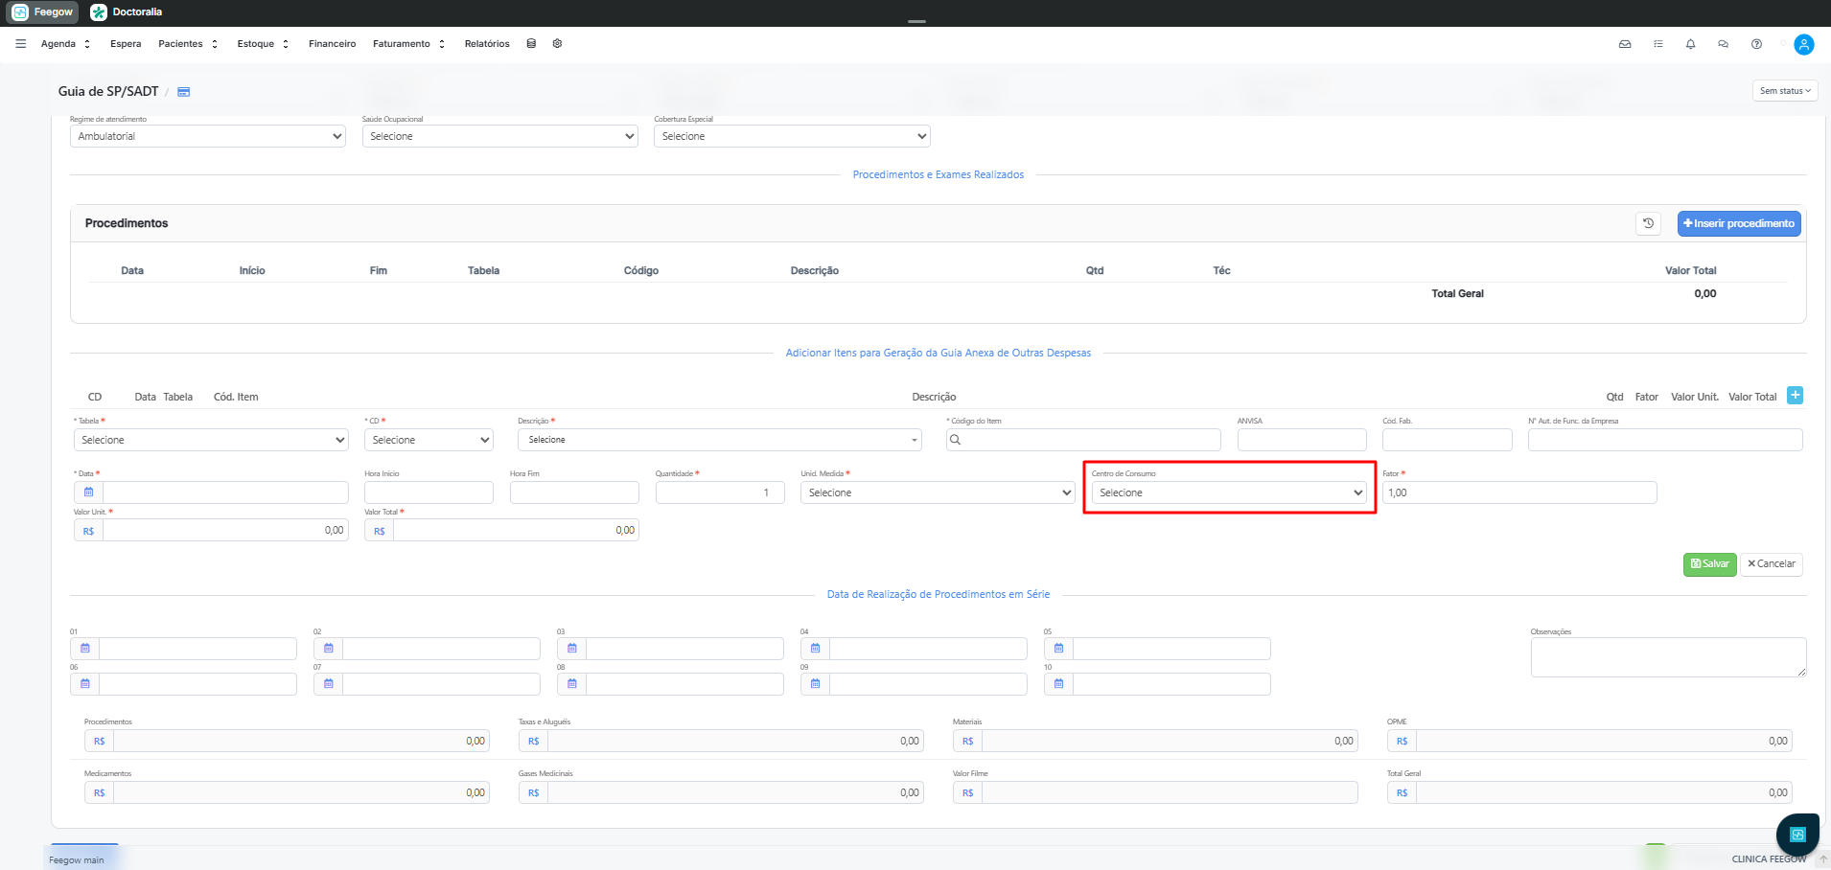Open calendar icon for series date 05
The height and width of the screenshot is (870, 1831).
point(1058,649)
